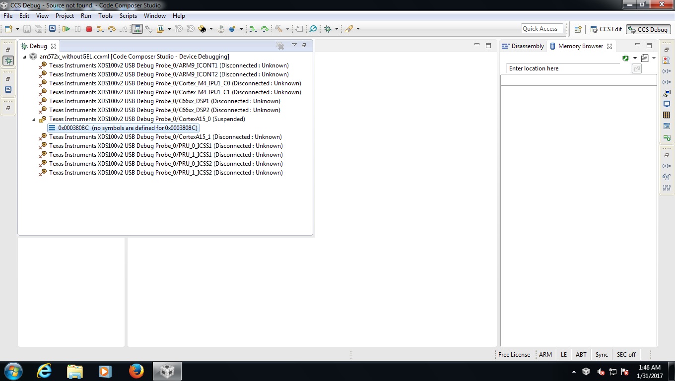The height and width of the screenshot is (381, 675).
Task: Click the ABT status bar entry
Action: point(581,355)
